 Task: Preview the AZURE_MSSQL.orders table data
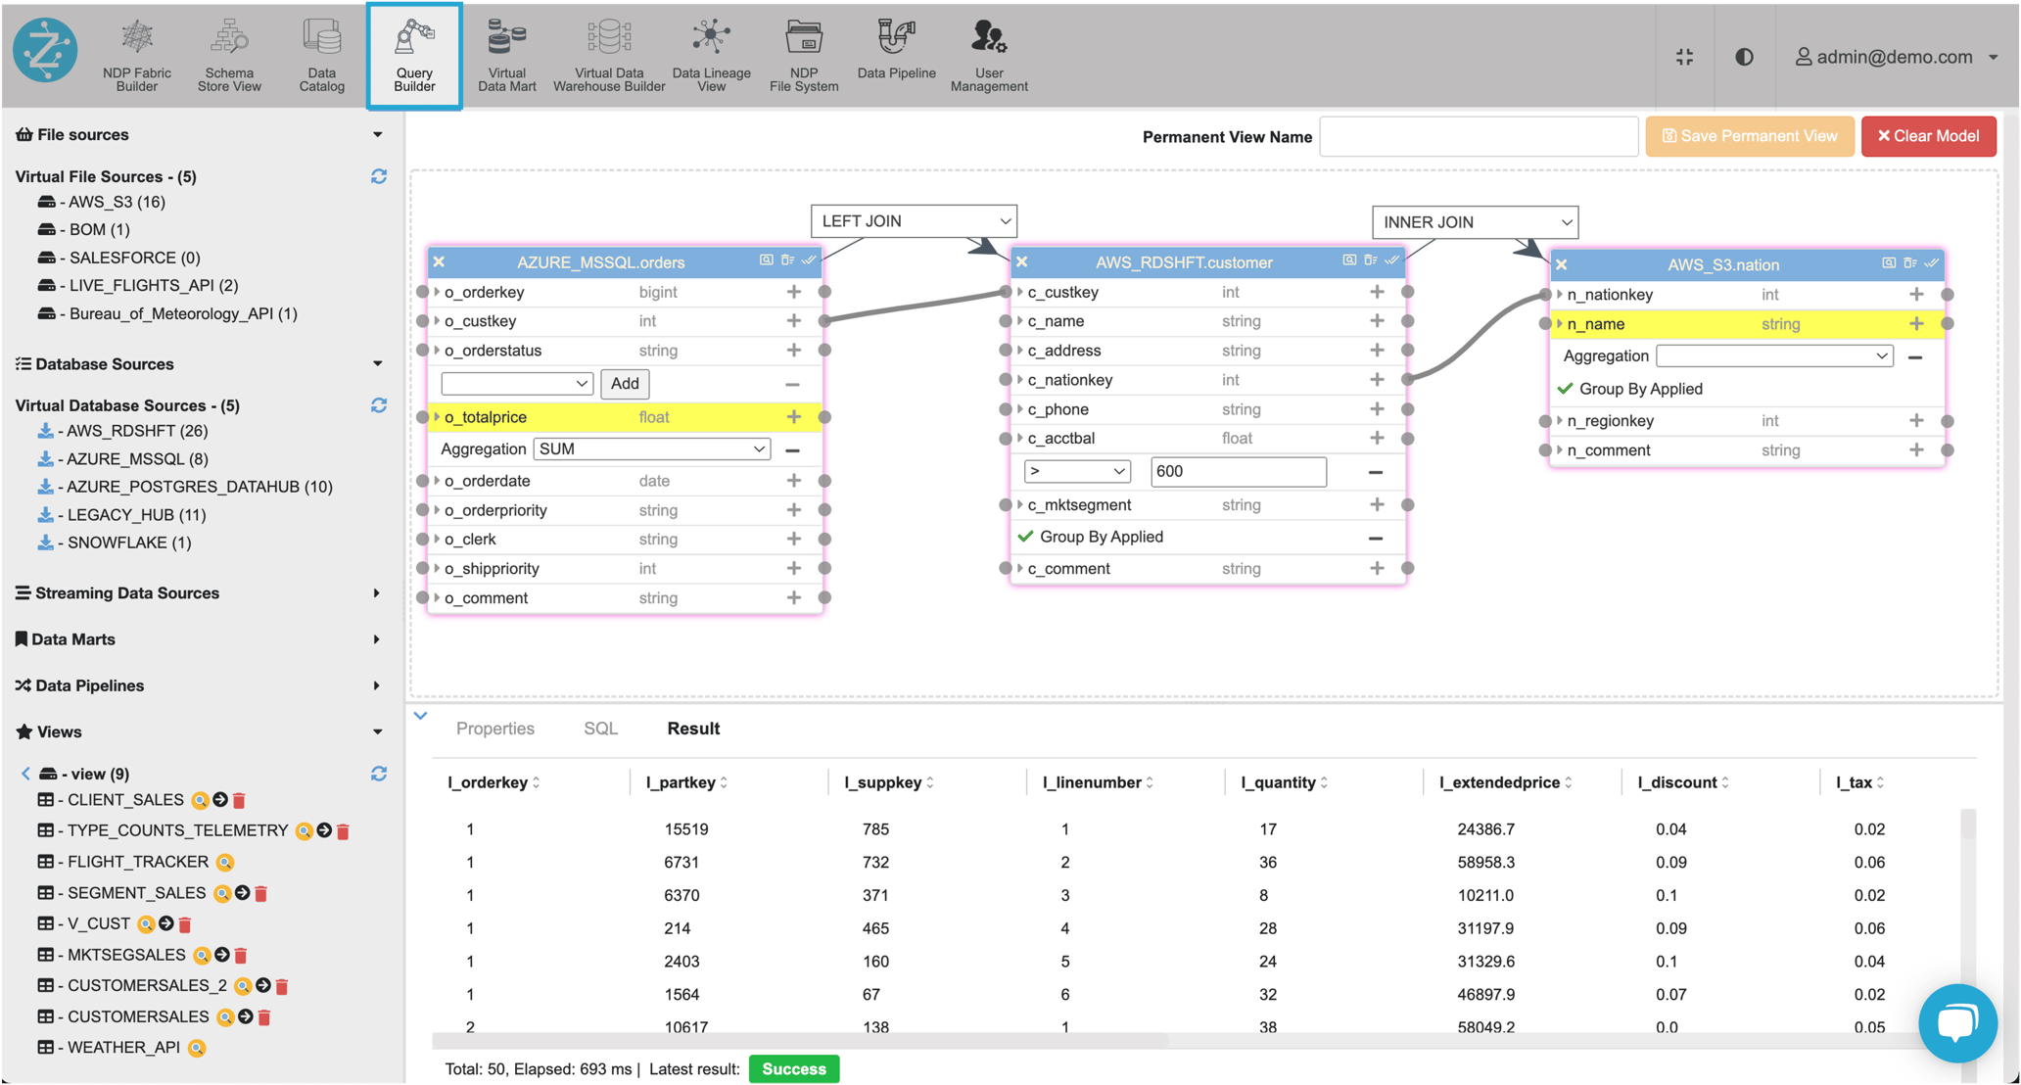click(767, 261)
